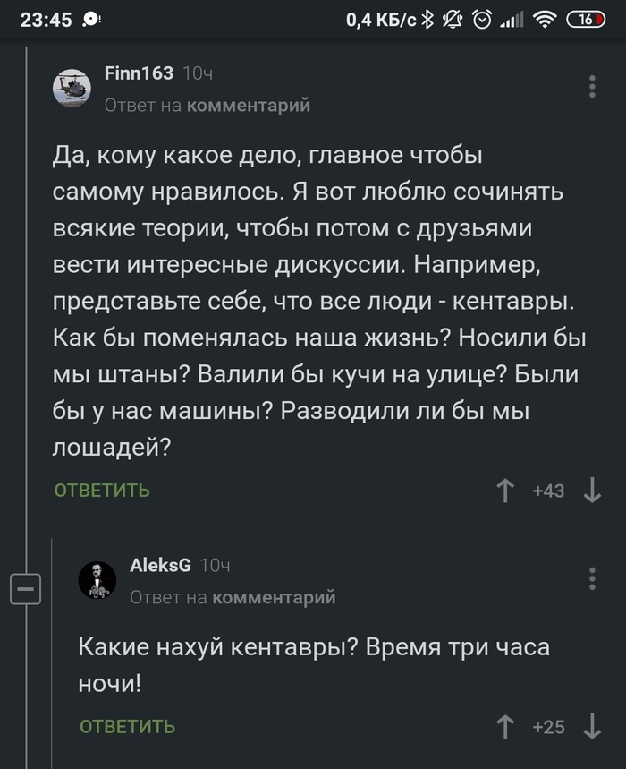626x769 pixels.
Task: Tap the alarm clock status icon
Action: [481, 19]
